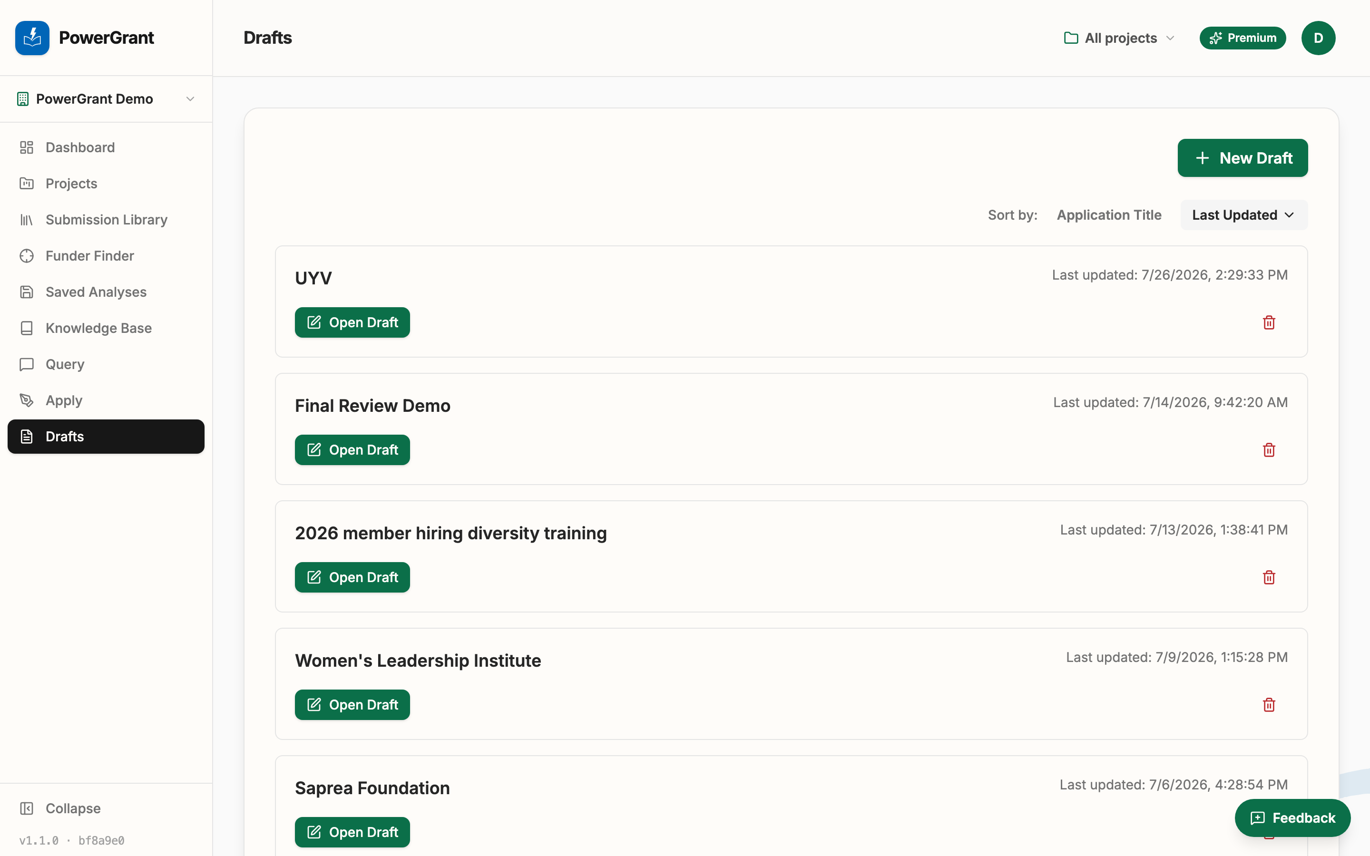Click the Collapse sidebar panel icon
This screenshot has width=1370, height=856.
(27, 808)
